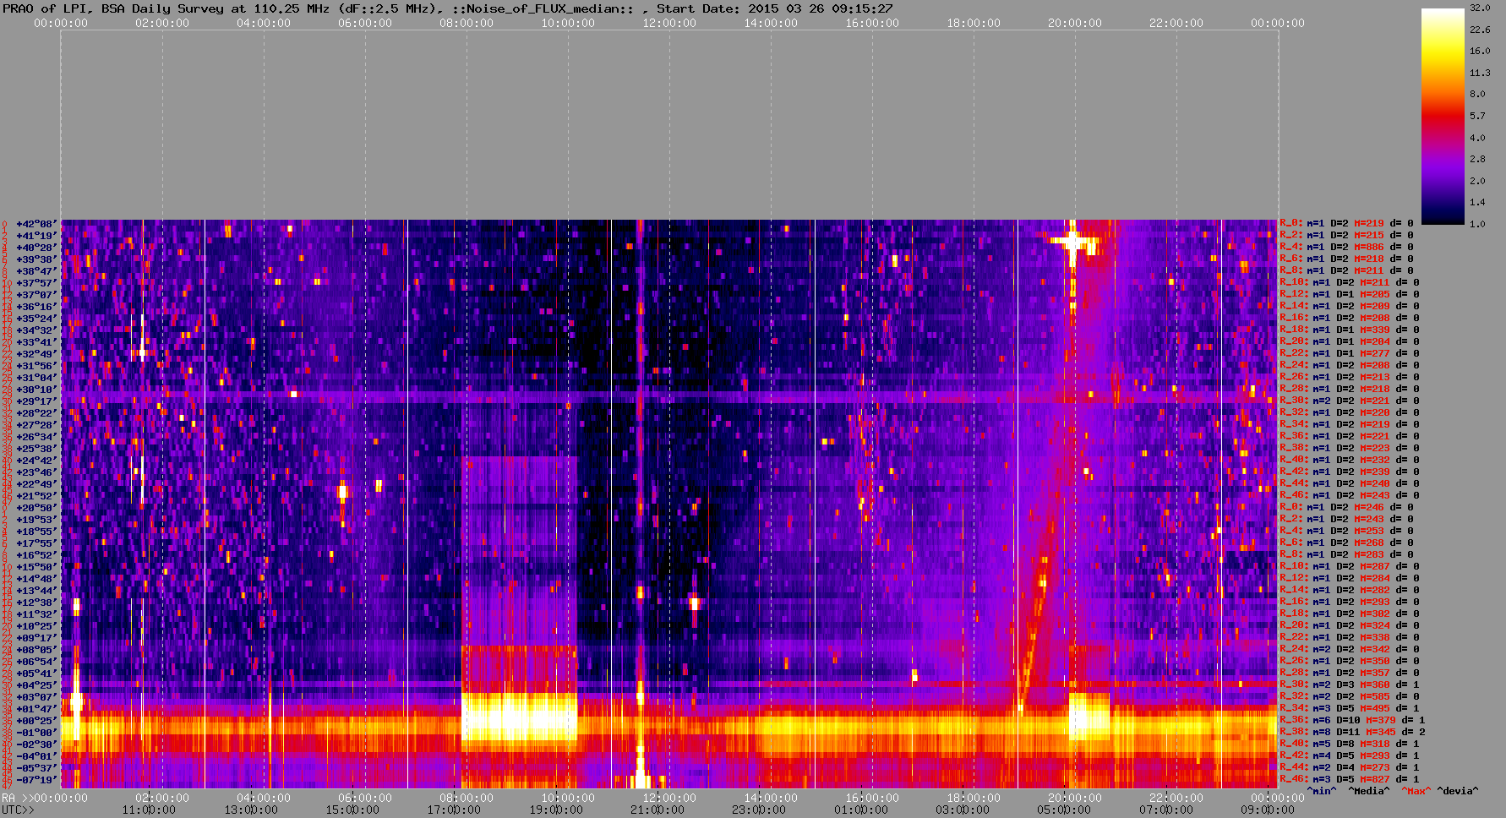Click the R_4 row with M=886

[x=1349, y=248]
